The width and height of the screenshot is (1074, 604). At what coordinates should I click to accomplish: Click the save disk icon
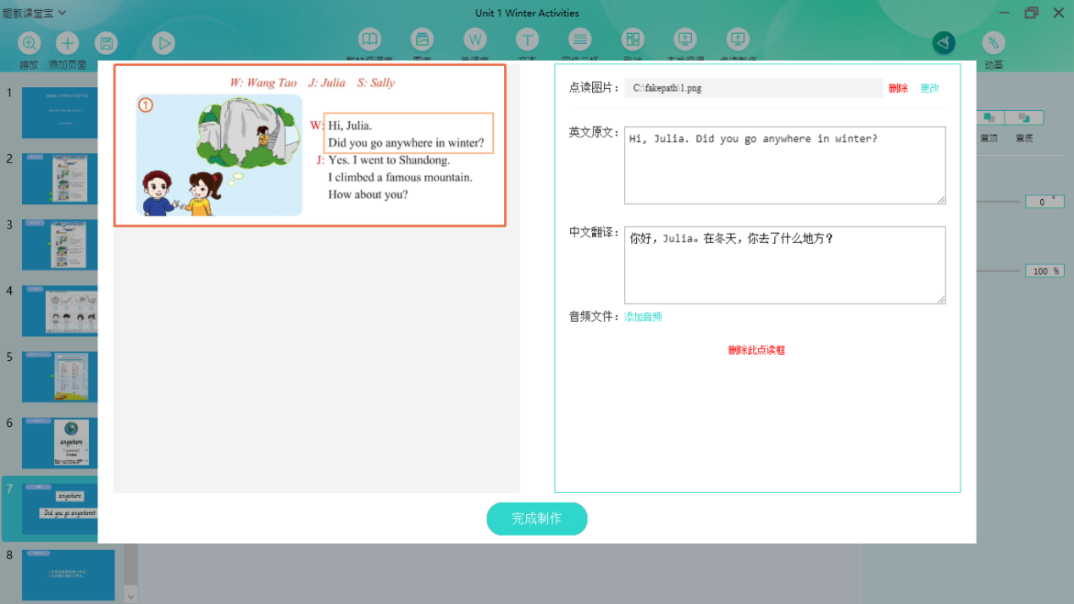click(105, 43)
